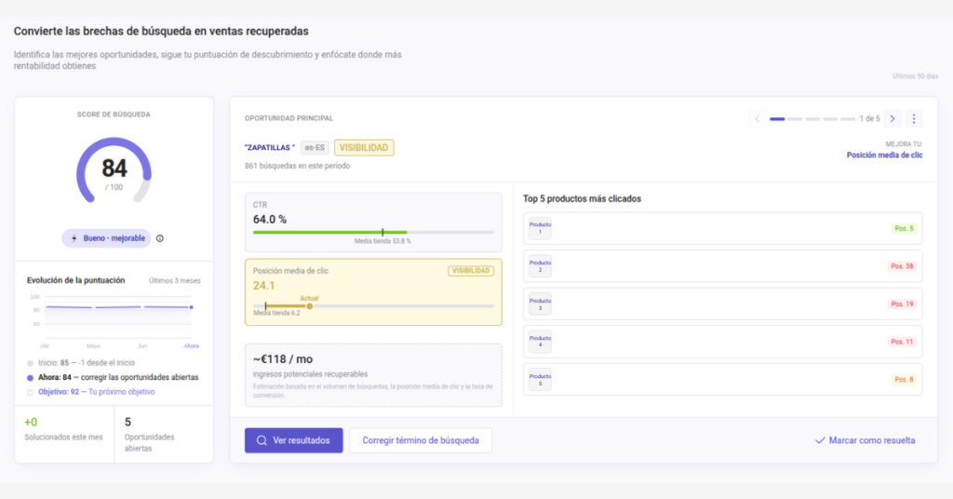Image resolution: width=953 pixels, height=499 pixels.
Task: Click the Pos. 38 badge
Action: 902,266
